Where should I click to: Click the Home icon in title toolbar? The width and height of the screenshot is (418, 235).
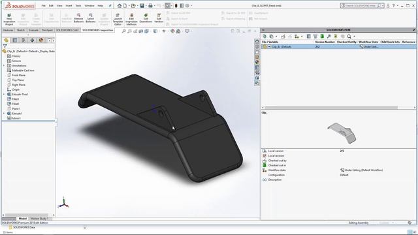click(120, 6)
